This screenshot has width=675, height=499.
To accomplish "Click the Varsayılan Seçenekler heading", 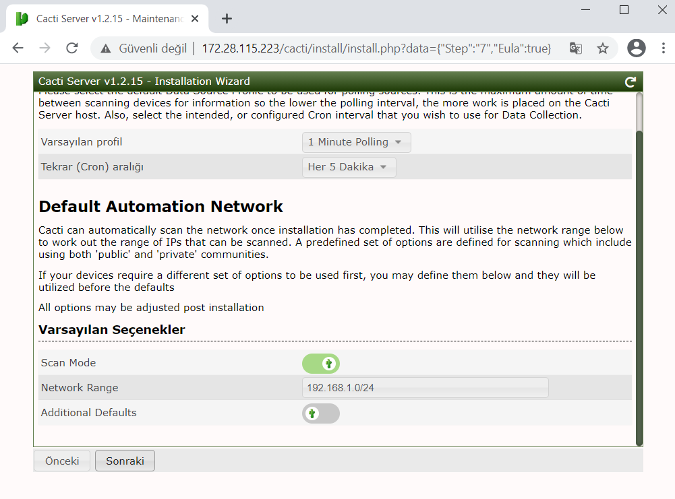I will pos(111,330).
